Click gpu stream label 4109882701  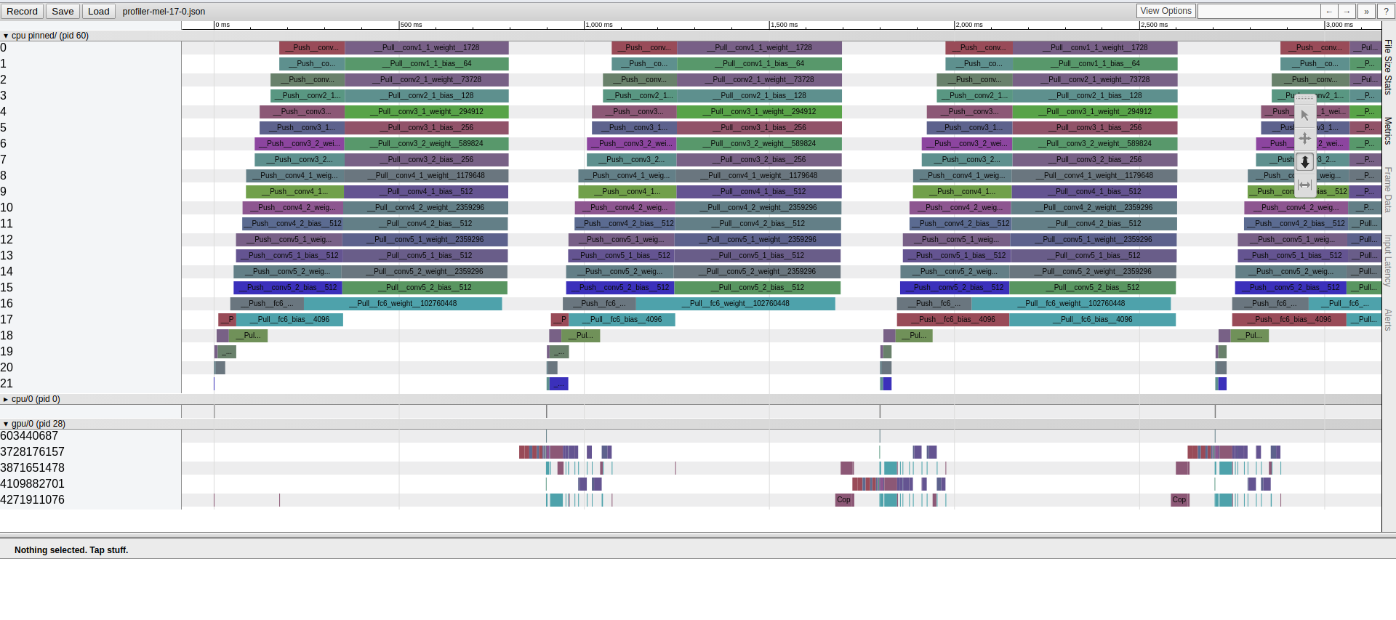(33, 484)
